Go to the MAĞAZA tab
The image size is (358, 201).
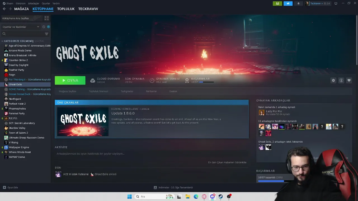pyautogui.click(x=22, y=9)
